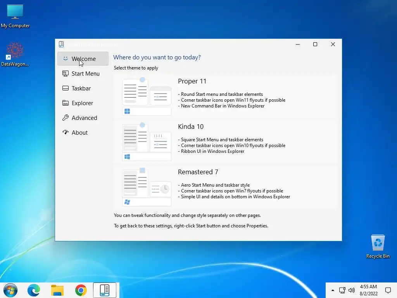Minimize the settings window
397x298 pixels.
(x=298, y=44)
